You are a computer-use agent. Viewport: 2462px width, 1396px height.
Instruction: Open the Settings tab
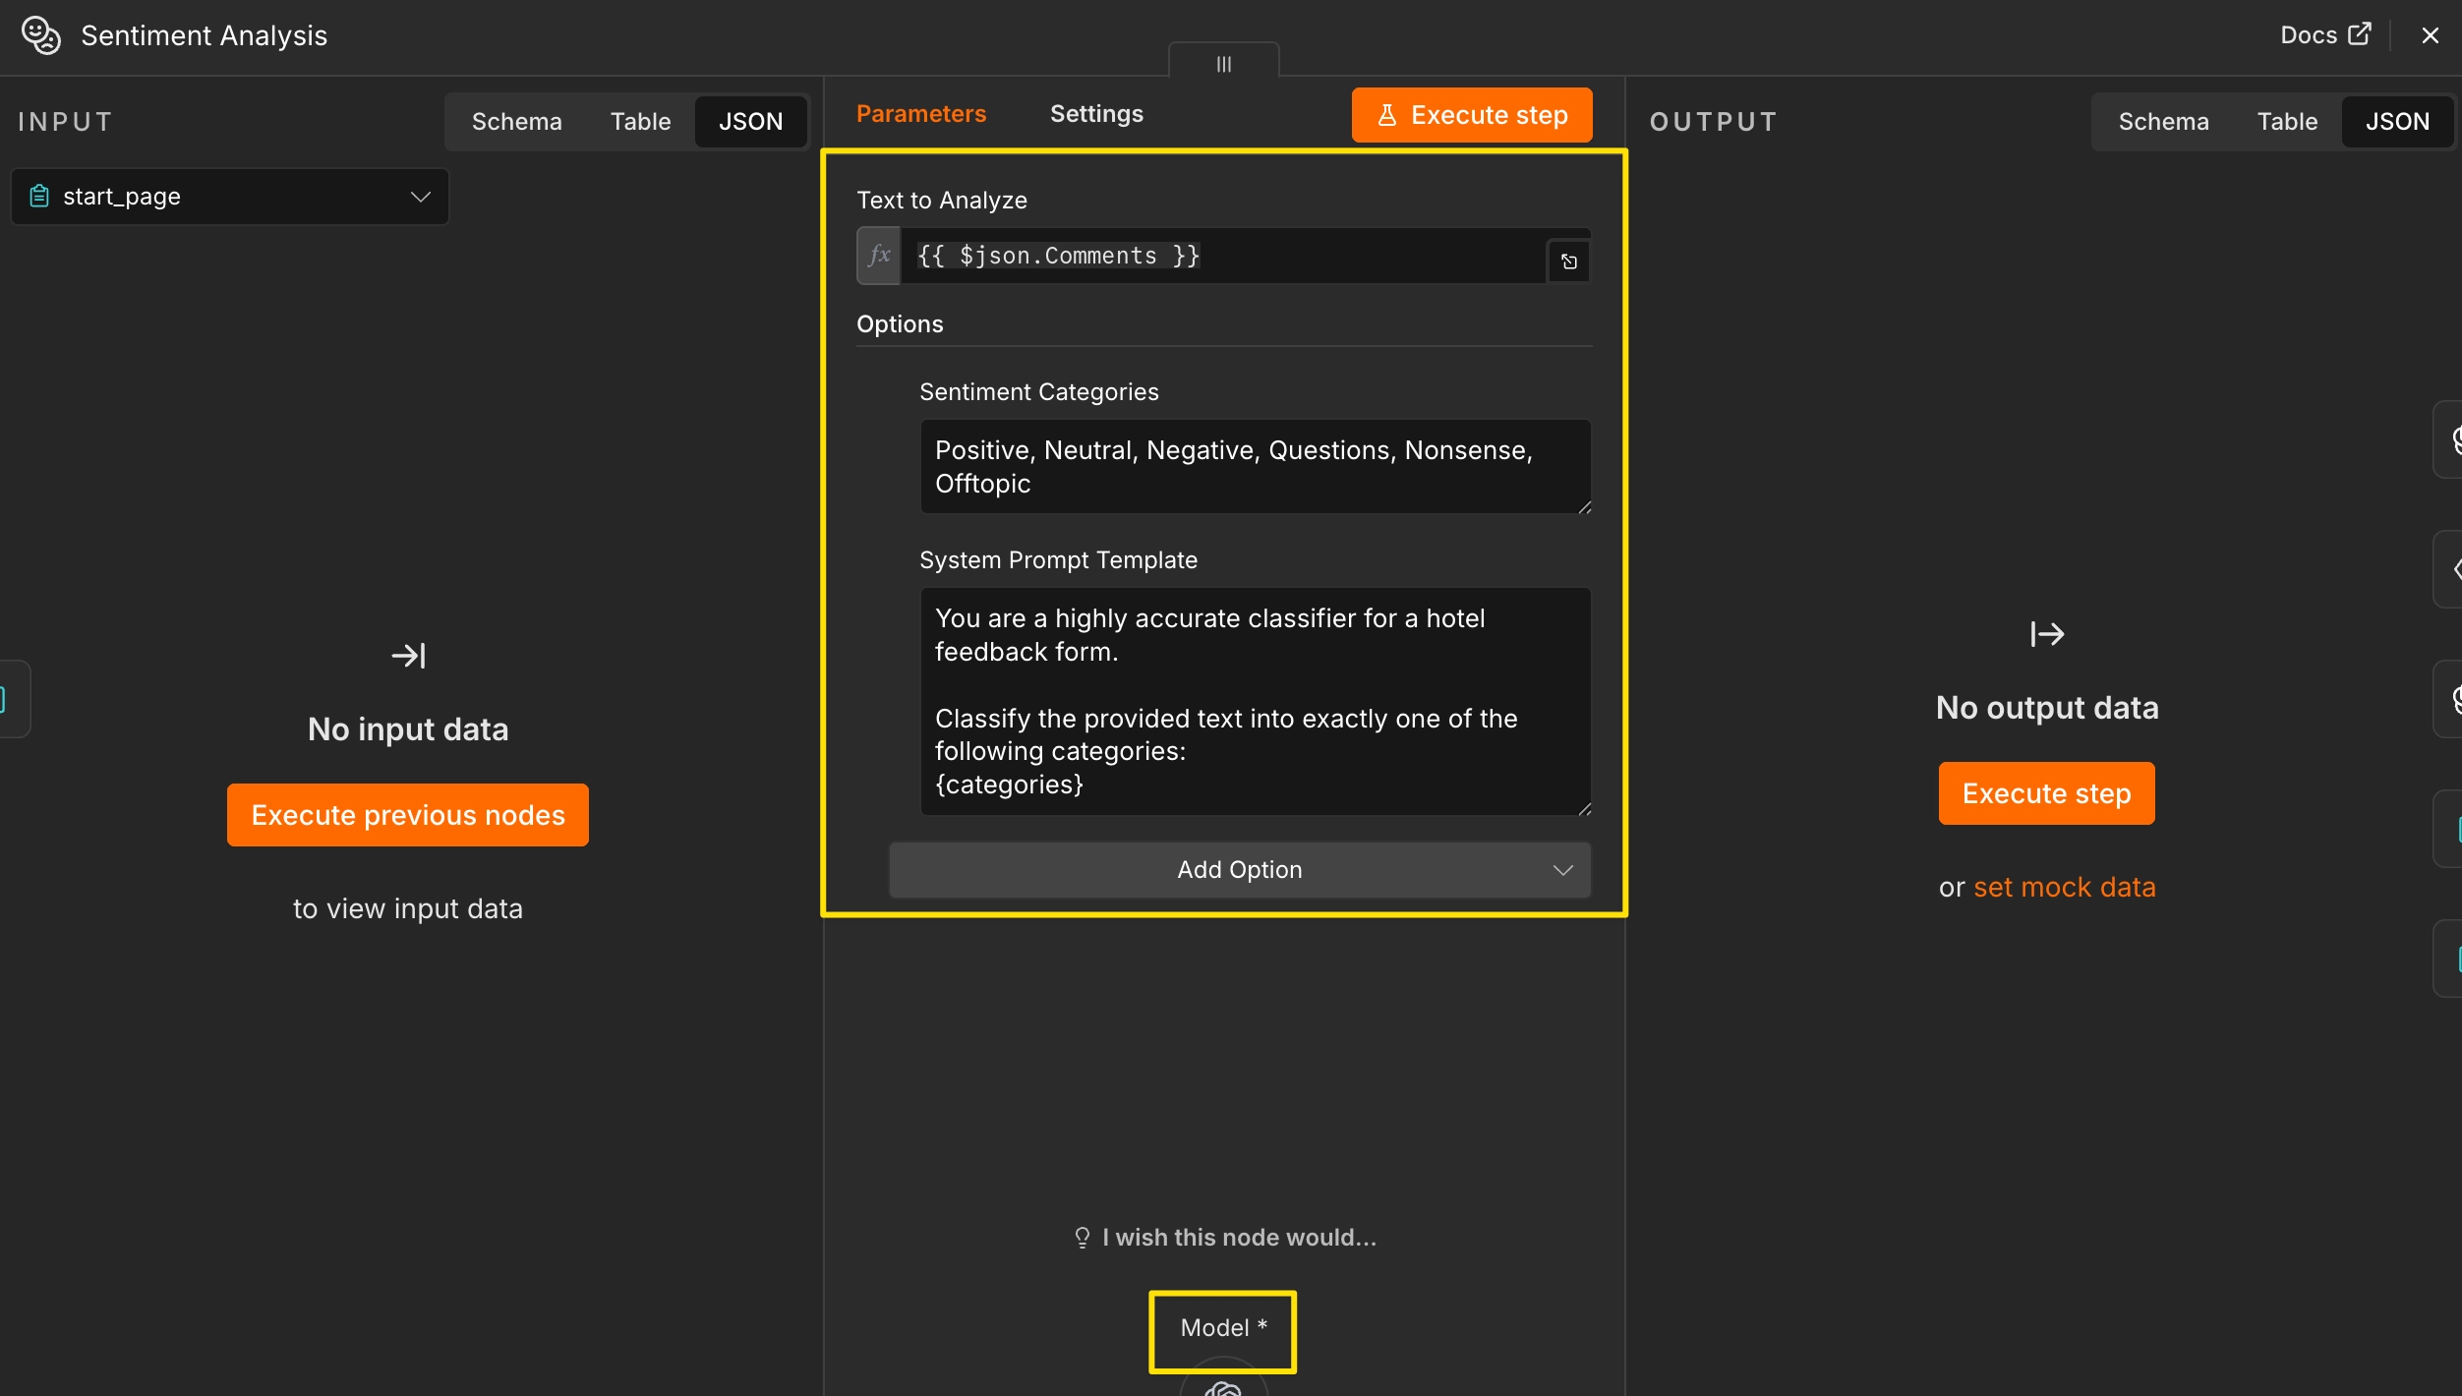click(1096, 114)
